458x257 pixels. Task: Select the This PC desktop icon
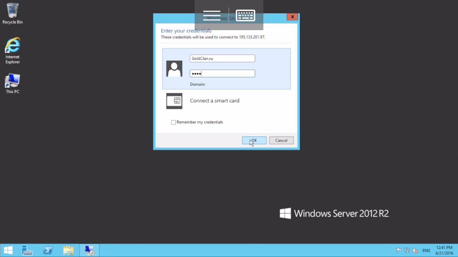point(13,84)
